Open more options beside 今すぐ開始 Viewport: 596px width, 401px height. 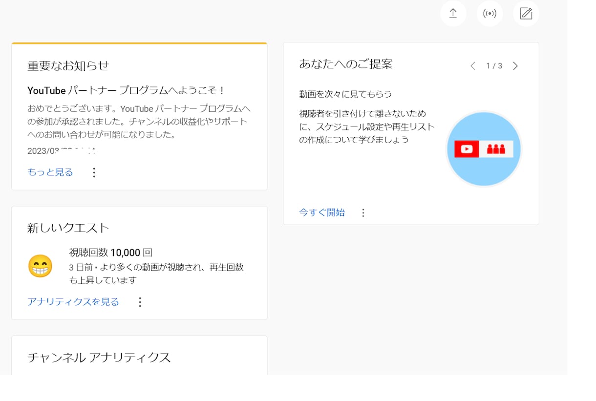pos(363,212)
